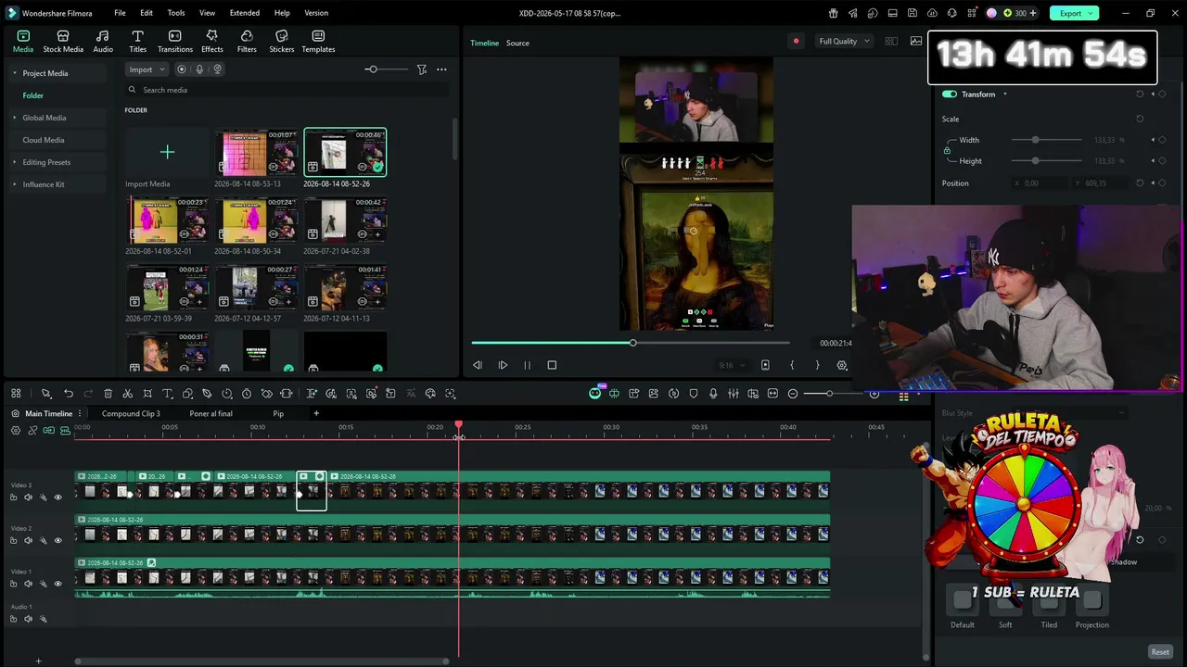
Task: Delete the selected clip with trash icon
Action: pos(108,394)
